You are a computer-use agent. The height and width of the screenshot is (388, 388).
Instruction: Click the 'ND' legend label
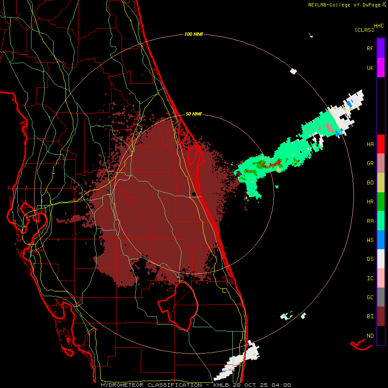tap(370, 336)
